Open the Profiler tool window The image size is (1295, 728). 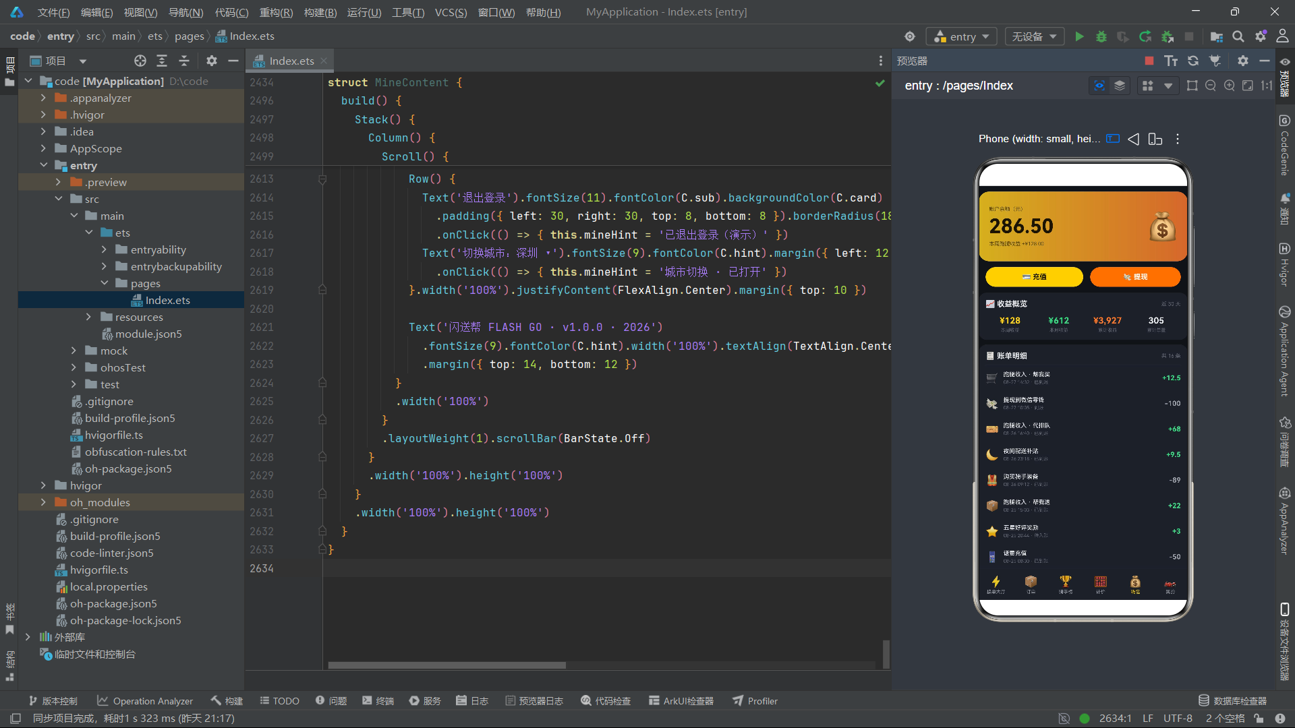(755, 701)
